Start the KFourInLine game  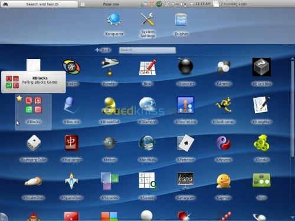tap(186, 110)
